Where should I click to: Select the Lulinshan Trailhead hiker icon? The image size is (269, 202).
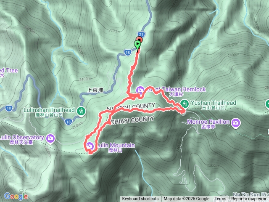81,112
